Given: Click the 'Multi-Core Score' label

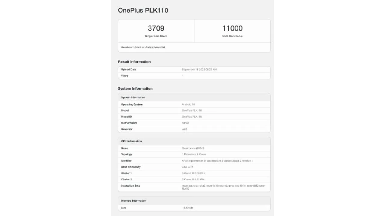Looking at the screenshot, I should point(232,36).
